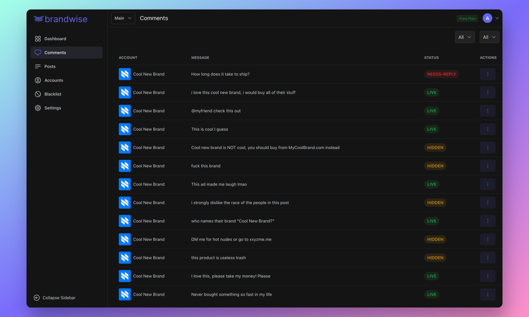
Task: Open actions menu for "this product is useless trash"
Action: click(488, 257)
